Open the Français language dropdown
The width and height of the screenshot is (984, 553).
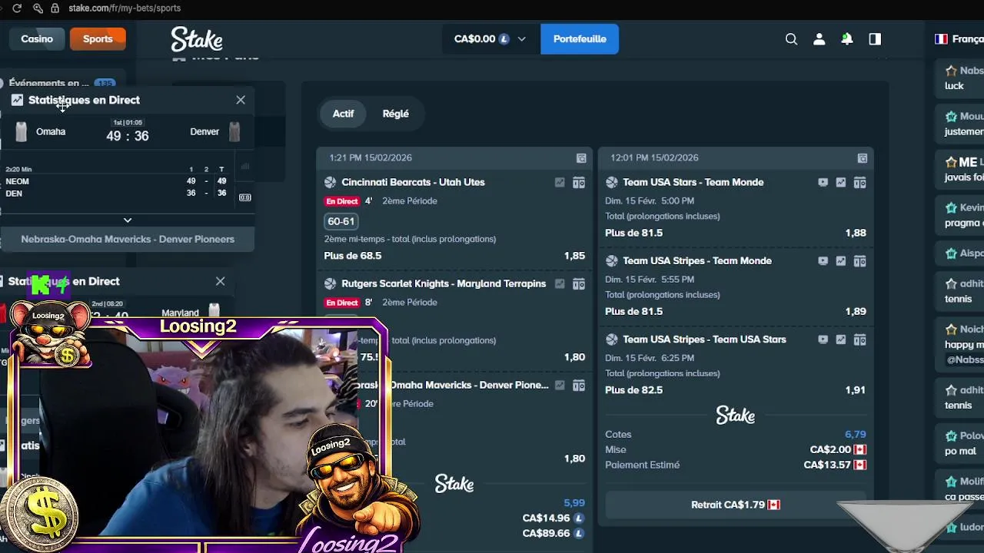959,39
